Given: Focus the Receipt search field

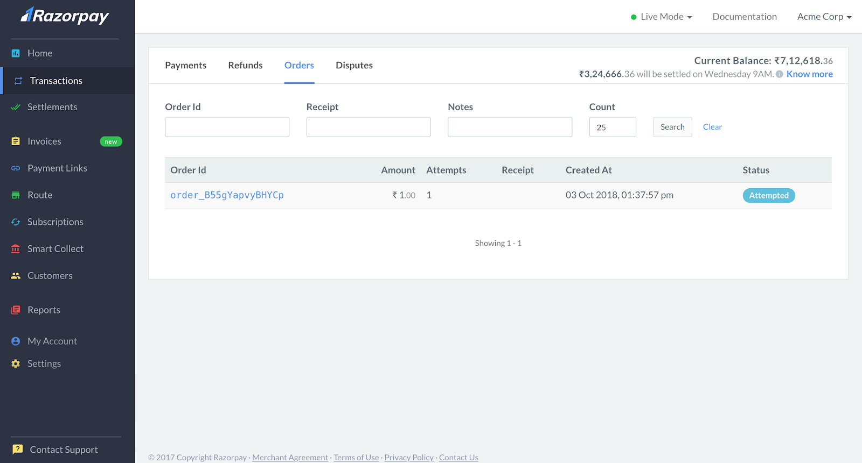Looking at the screenshot, I should (x=369, y=127).
